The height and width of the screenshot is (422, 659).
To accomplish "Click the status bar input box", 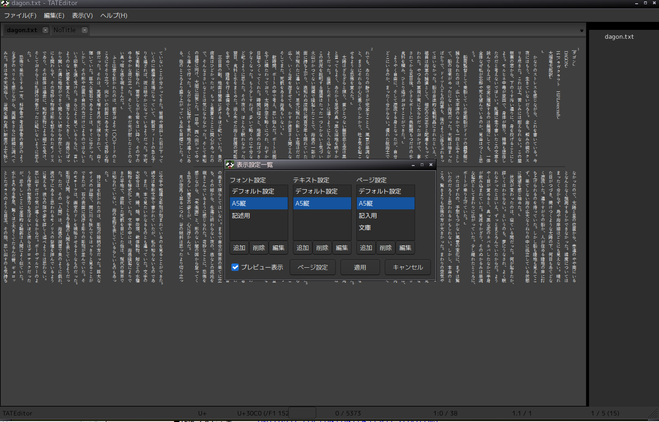I will pos(302,413).
